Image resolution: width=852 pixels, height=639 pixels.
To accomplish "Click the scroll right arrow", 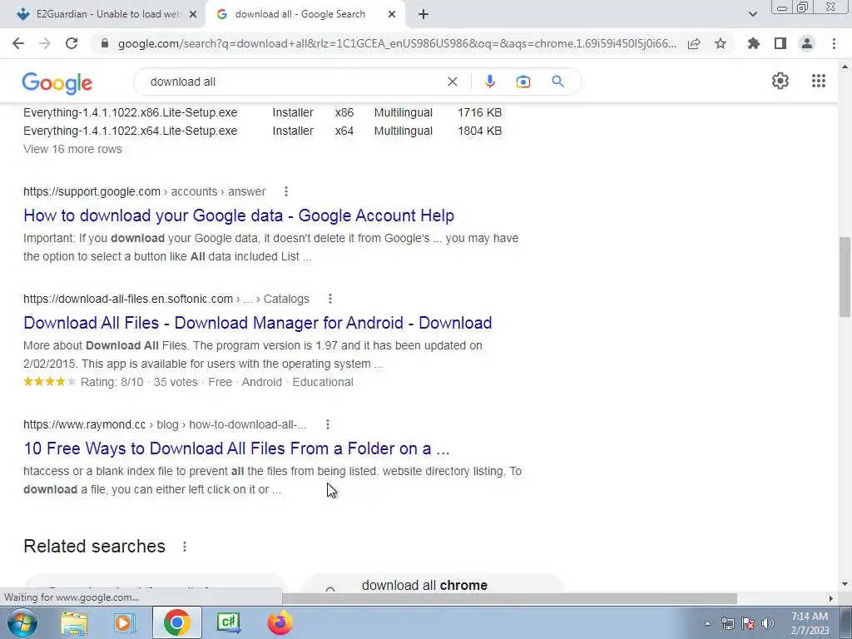I will pyautogui.click(x=830, y=598).
